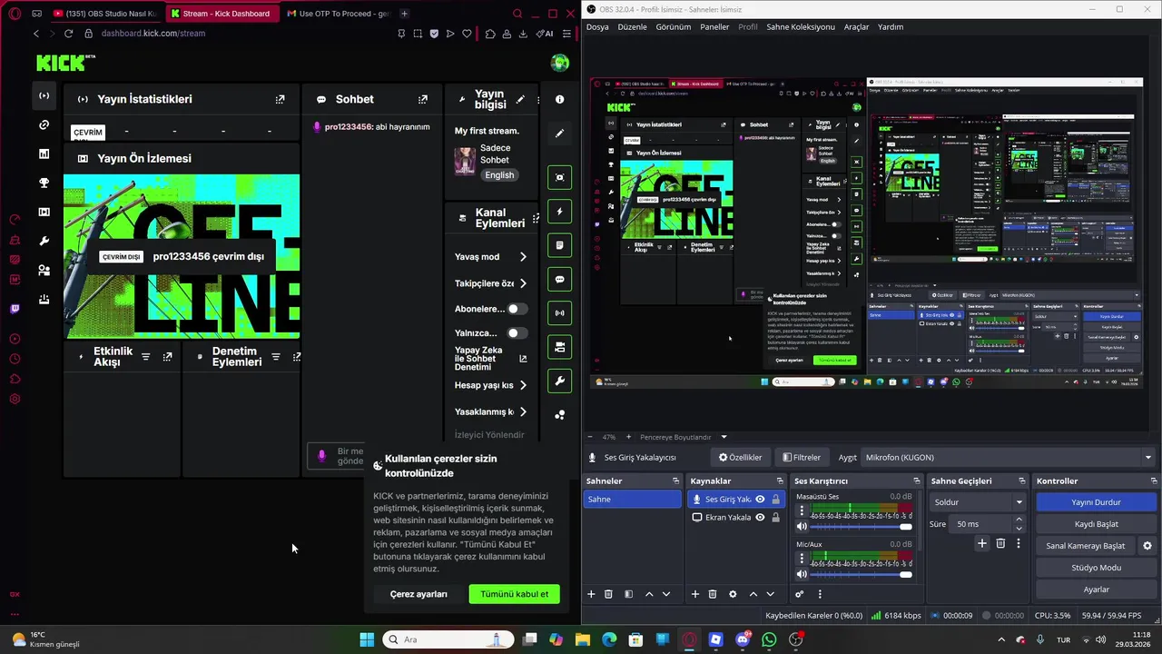Click the link icon in Kick's left sidebar
Screen dimensions: 1162x654
[x=44, y=124]
